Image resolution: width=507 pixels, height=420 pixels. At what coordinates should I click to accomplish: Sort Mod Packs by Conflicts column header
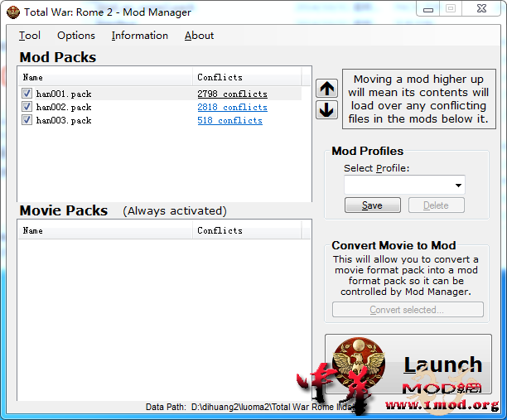click(247, 77)
